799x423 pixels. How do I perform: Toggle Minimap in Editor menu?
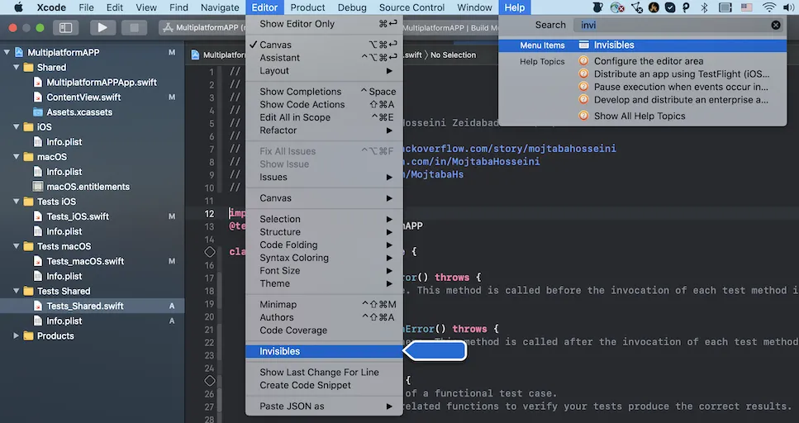coord(324,304)
